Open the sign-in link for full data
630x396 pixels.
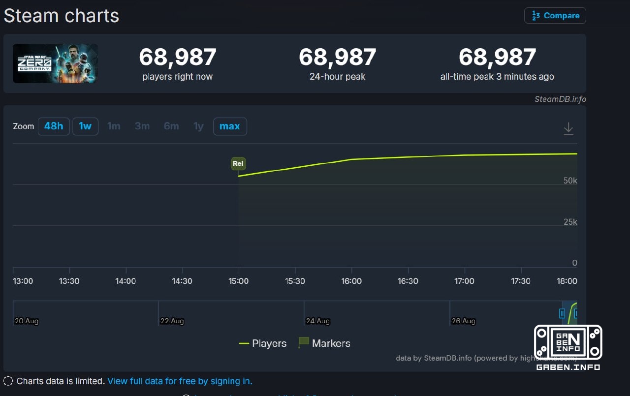180,381
